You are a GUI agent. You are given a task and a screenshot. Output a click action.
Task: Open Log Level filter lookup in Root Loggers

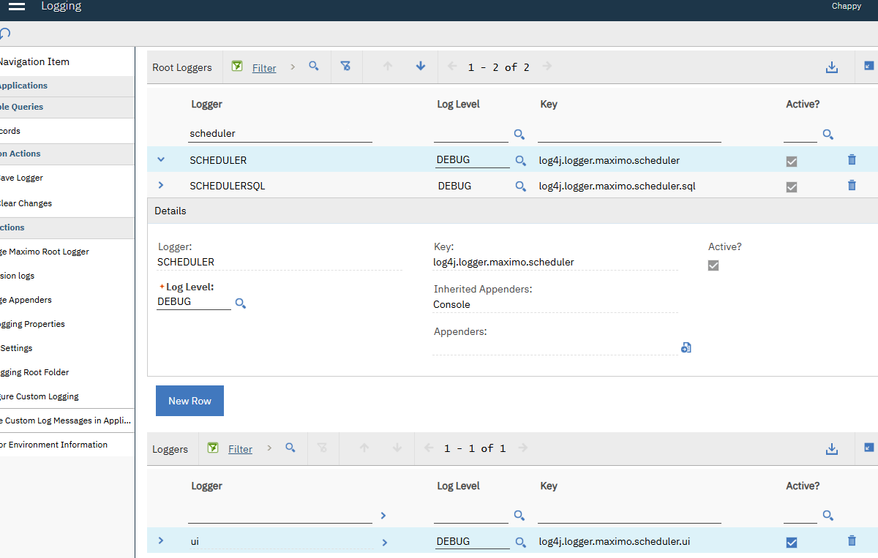pyautogui.click(x=519, y=135)
